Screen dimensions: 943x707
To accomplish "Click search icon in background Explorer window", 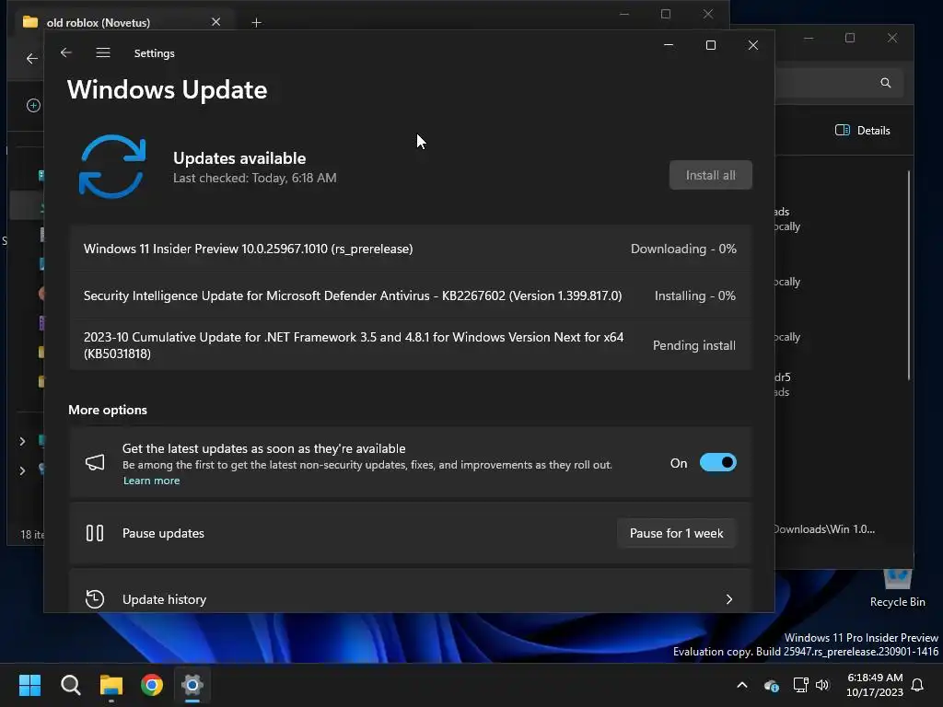I will (x=885, y=83).
